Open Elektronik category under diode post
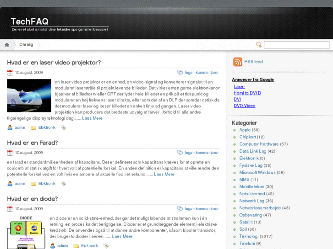 pyautogui.click(x=90, y=246)
